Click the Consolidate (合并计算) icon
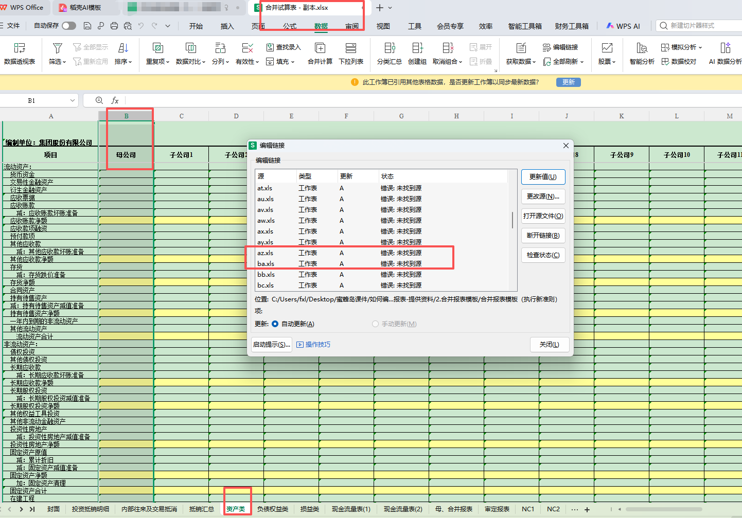Viewport: 742px width, 518px height. tap(320, 48)
